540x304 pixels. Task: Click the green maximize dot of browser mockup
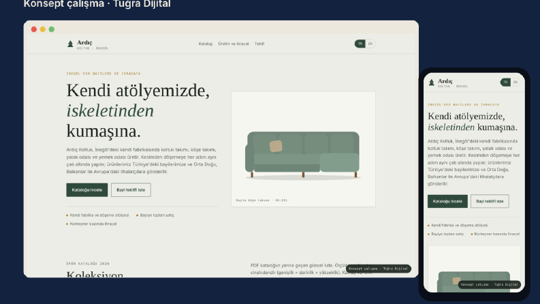52,29
